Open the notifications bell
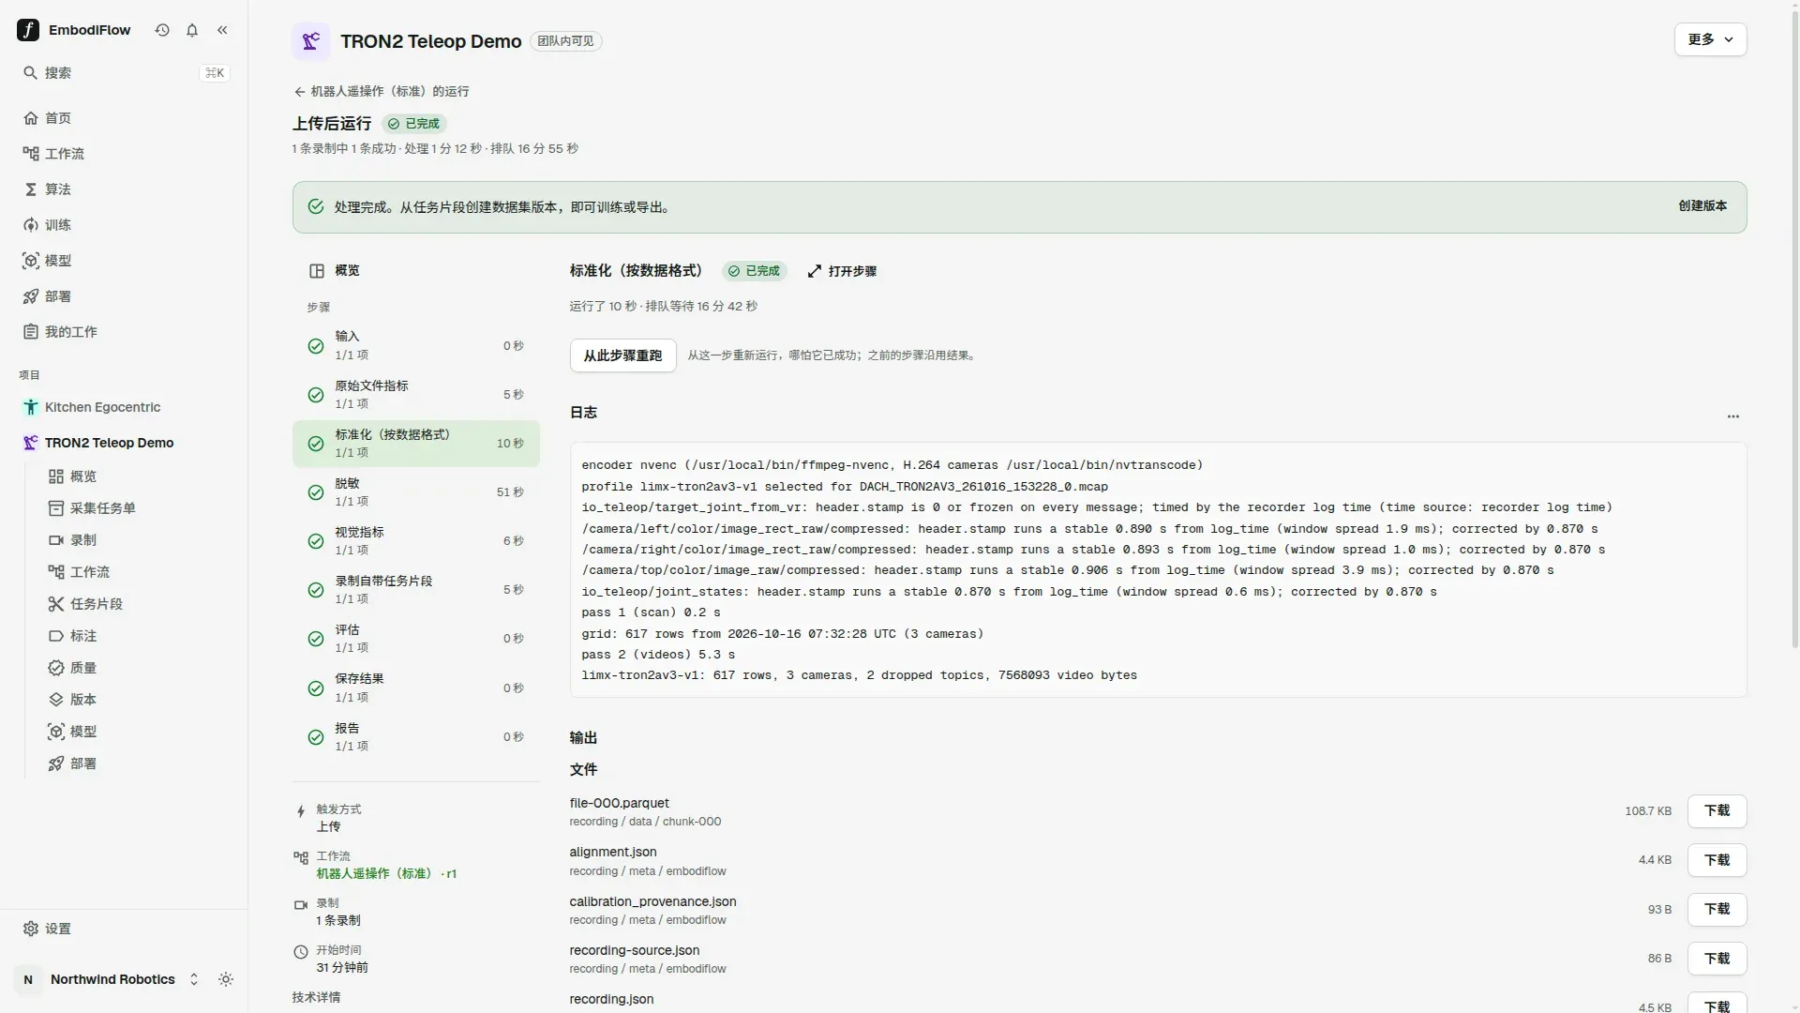 click(192, 30)
